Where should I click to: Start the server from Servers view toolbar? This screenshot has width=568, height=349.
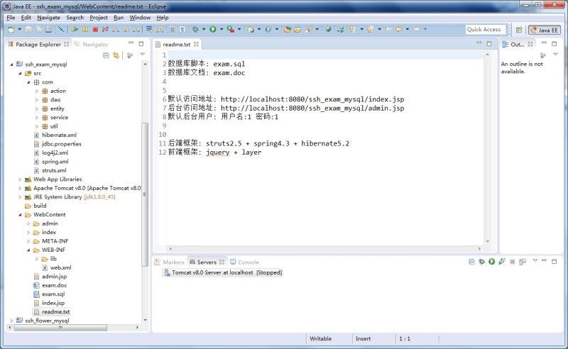pos(491,262)
